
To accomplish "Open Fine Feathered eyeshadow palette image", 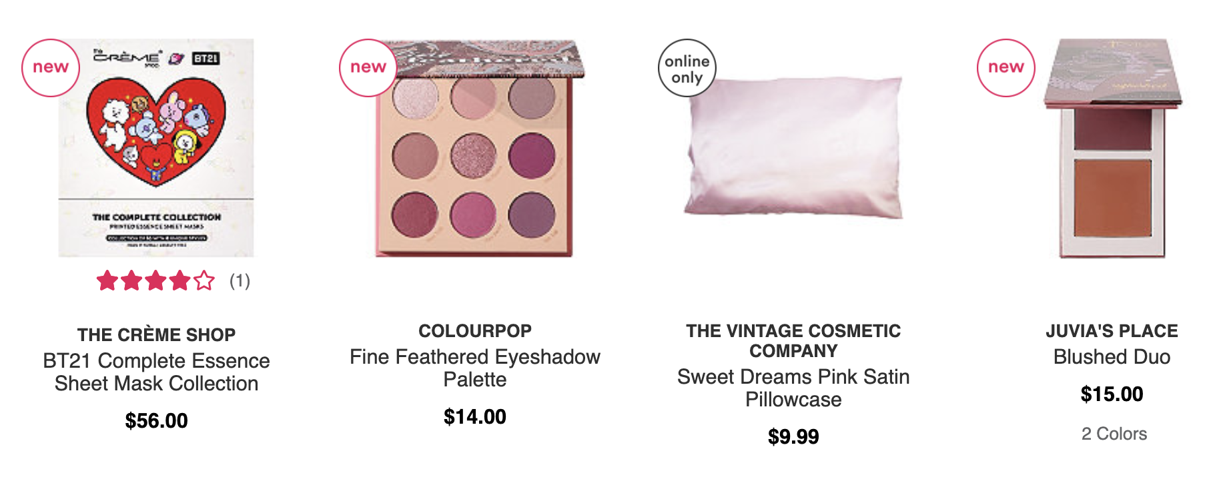I will pos(475,148).
